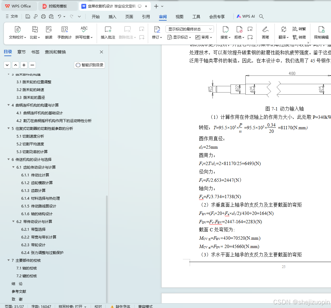Jump to heading 6.1.4 材料选择与热处理
Image resolution: width=331 pixels, height=308 pixels.
pos(40,198)
